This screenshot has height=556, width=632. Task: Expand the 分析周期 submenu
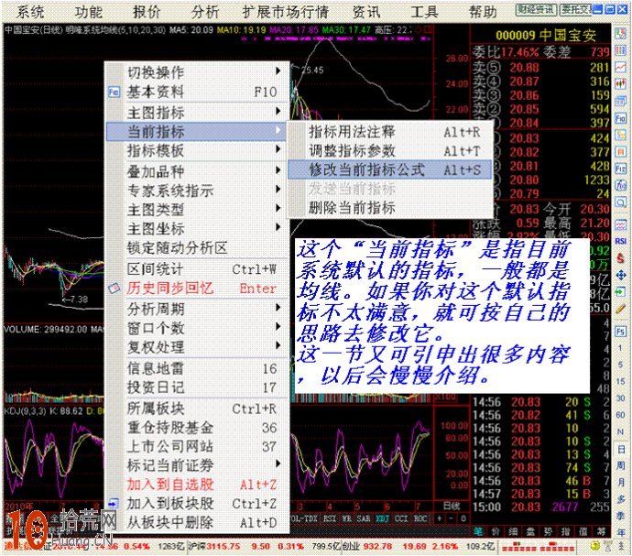coord(197,309)
